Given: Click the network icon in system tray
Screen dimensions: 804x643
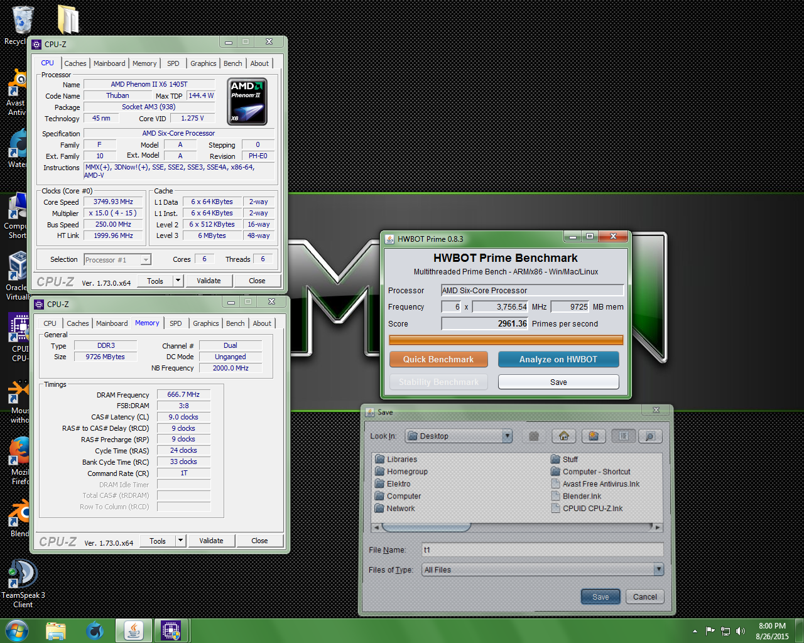Looking at the screenshot, I should coord(725,631).
